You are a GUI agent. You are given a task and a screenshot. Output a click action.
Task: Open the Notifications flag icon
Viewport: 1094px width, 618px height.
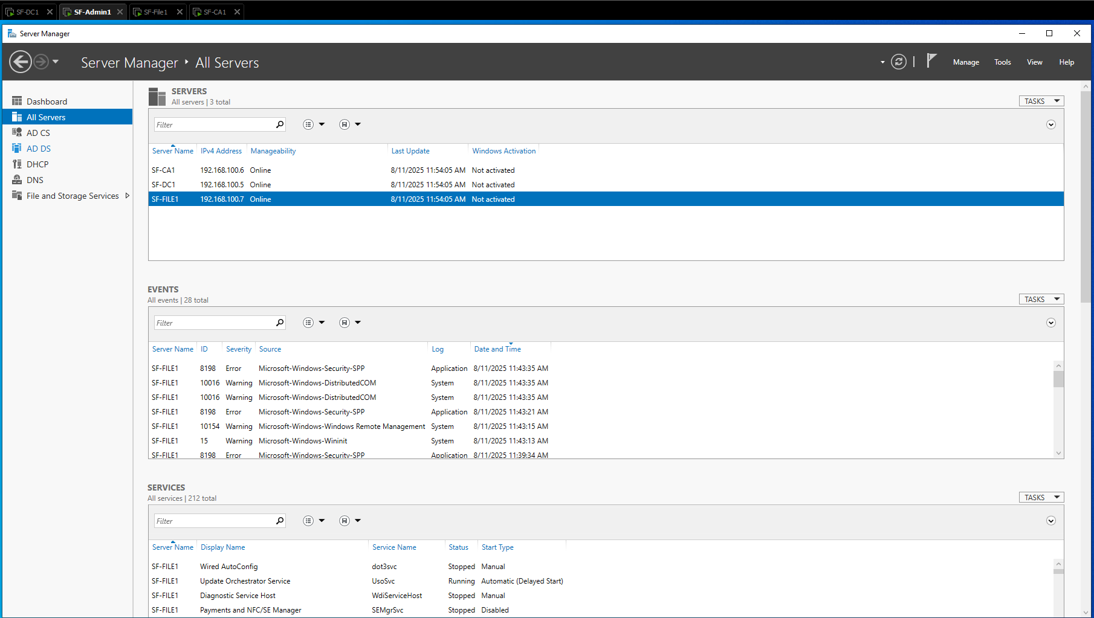(932, 60)
